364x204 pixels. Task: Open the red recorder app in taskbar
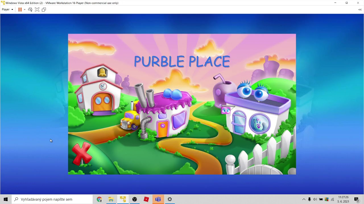[x=146, y=199]
